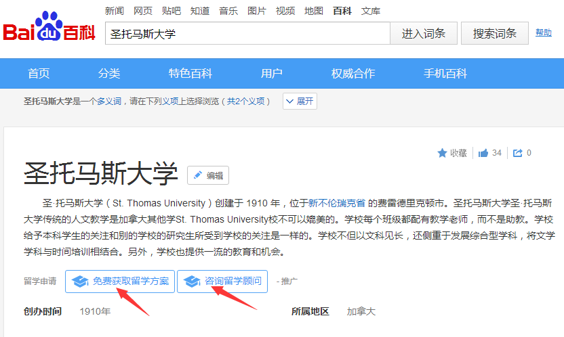This screenshot has width=564, height=337.
Task: Click the share icon
Action: (518, 153)
